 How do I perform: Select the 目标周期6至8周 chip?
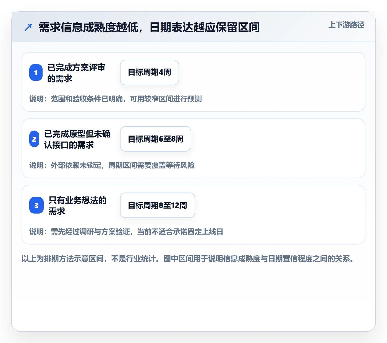[156, 139]
